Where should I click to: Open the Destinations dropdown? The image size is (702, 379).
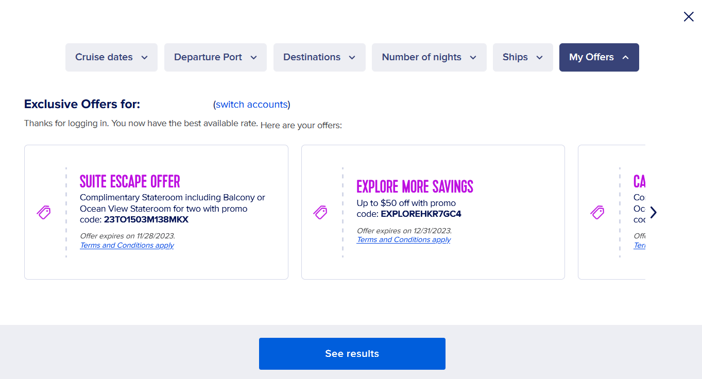319,57
